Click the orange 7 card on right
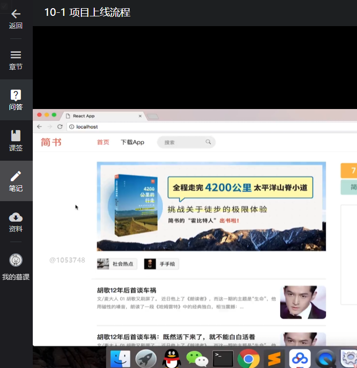The width and height of the screenshot is (357, 368). click(x=349, y=170)
